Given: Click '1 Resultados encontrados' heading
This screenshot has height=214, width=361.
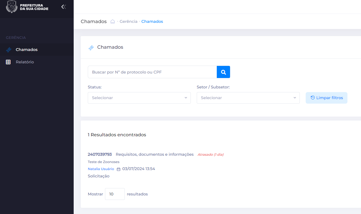Looking at the screenshot, I should [117, 135].
